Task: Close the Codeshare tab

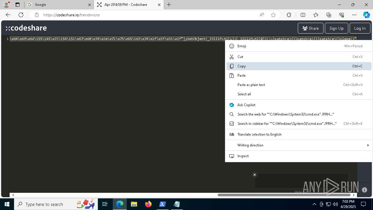Action: (159, 5)
